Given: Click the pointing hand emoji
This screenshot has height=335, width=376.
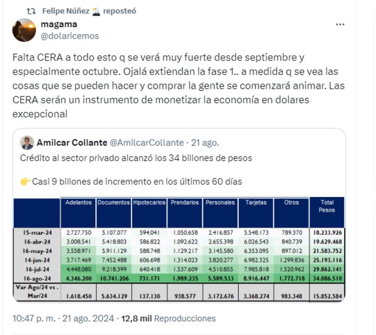Looking at the screenshot, I should [x=25, y=182].
